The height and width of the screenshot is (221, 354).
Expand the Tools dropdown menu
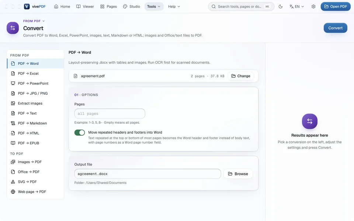[154, 7]
